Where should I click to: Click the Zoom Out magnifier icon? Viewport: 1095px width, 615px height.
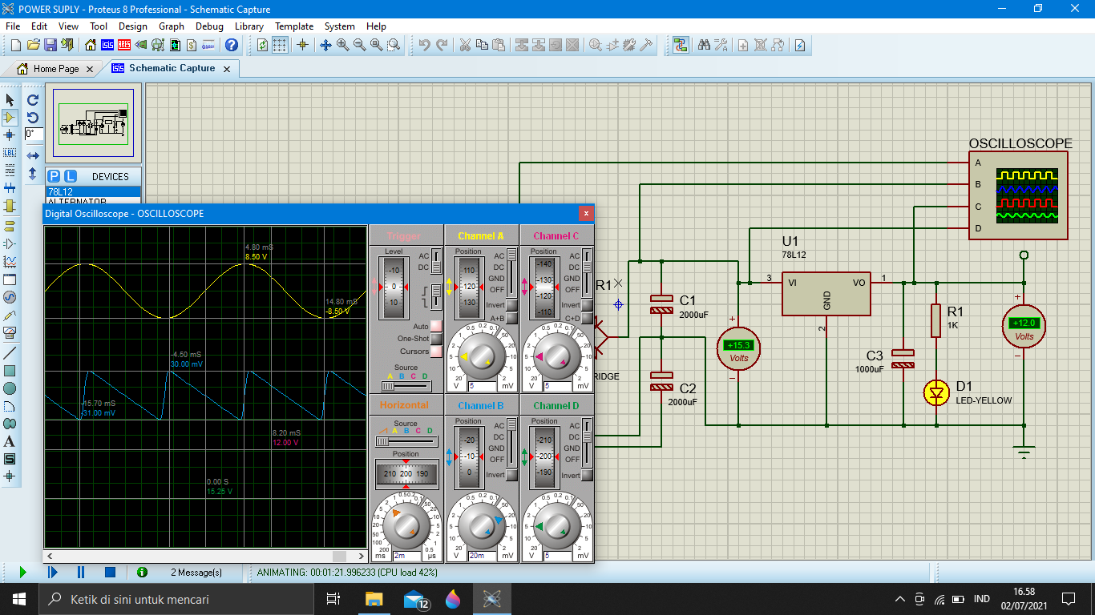tap(359, 45)
